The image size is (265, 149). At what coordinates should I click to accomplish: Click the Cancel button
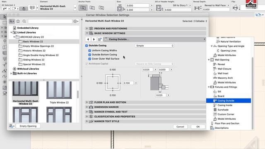[x=180, y=127]
